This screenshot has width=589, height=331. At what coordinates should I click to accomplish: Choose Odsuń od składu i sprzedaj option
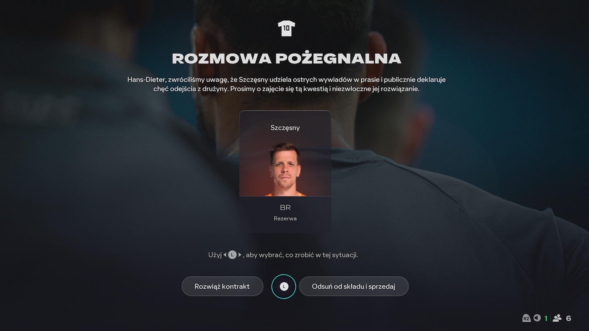coord(353,286)
